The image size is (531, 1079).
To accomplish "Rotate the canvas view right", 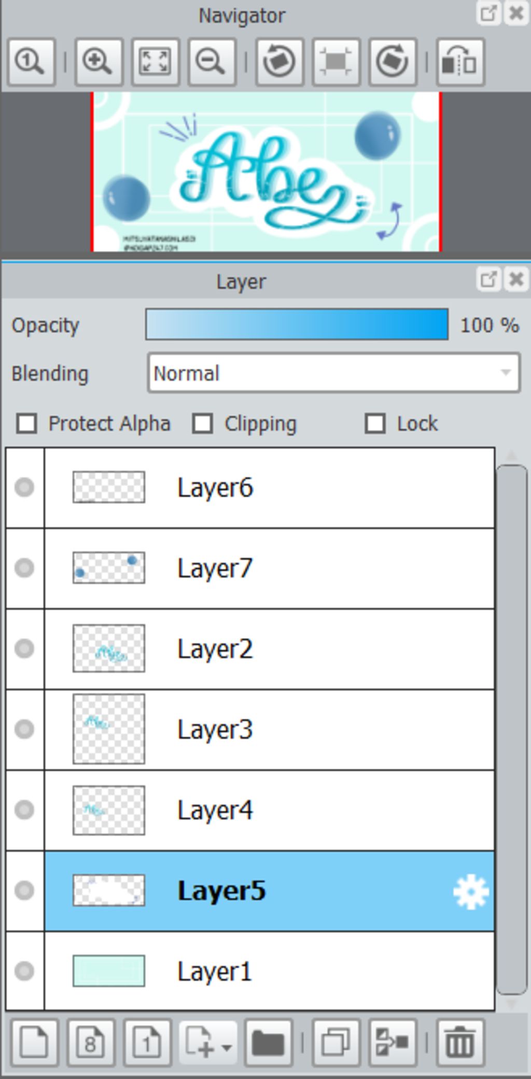I will click(393, 62).
